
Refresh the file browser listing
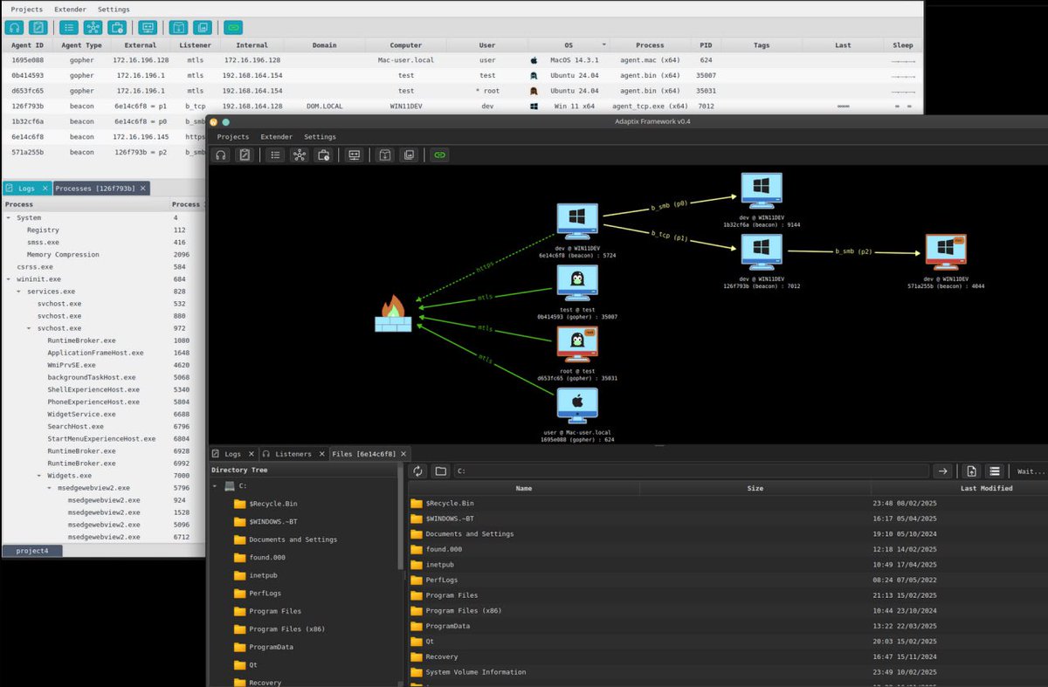click(x=418, y=471)
